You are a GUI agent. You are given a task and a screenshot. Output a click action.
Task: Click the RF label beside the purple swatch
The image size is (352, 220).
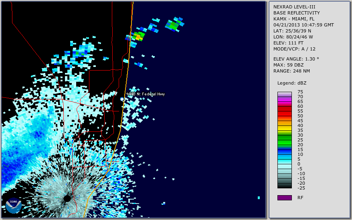coord(300,198)
